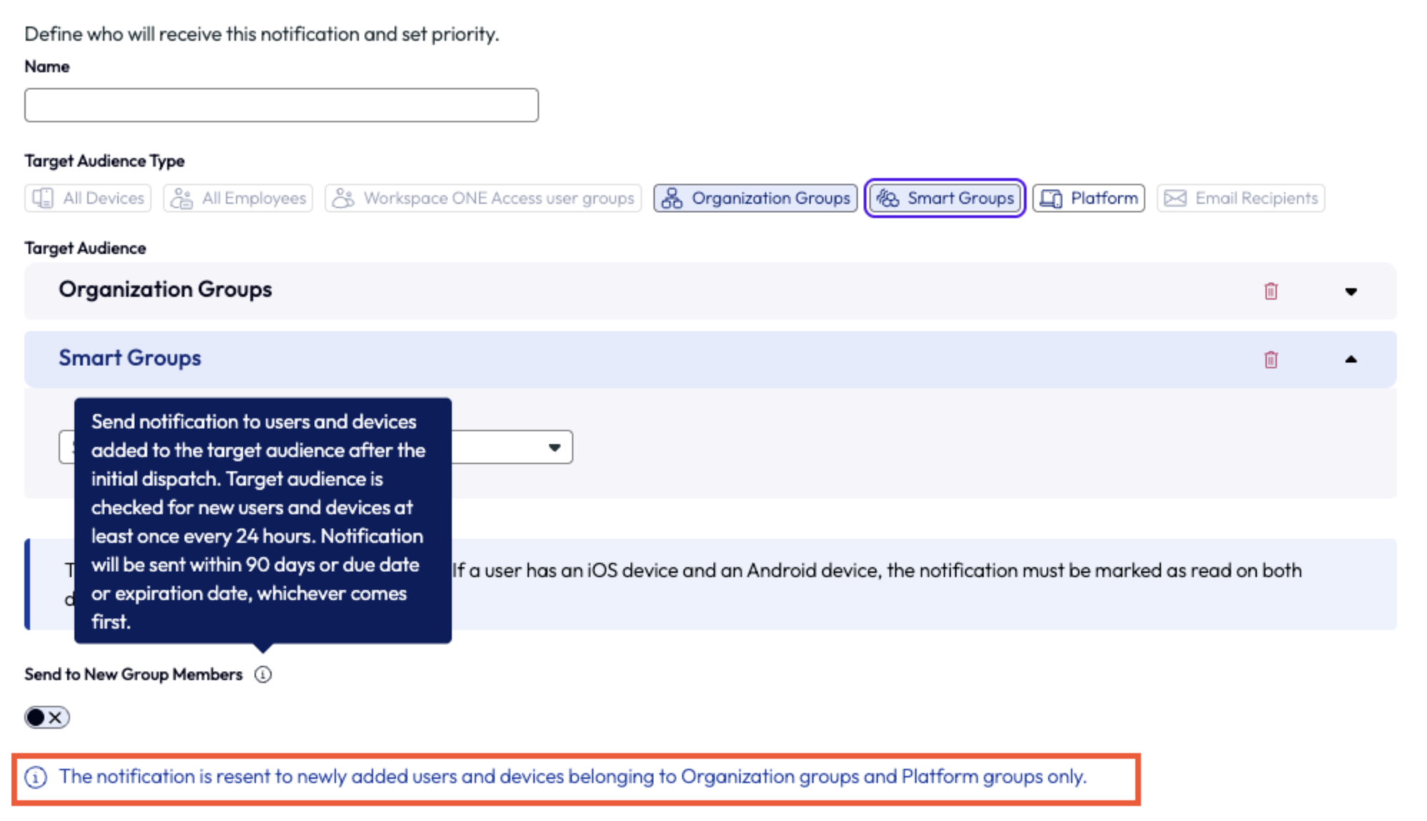Image resolution: width=1427 pixels, height=821 pixels.
Task: Select the Platform audience type
Action: point(1089,198)
